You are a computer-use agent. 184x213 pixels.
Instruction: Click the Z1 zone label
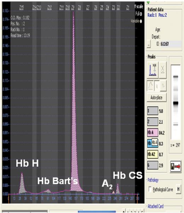(128, 7)
